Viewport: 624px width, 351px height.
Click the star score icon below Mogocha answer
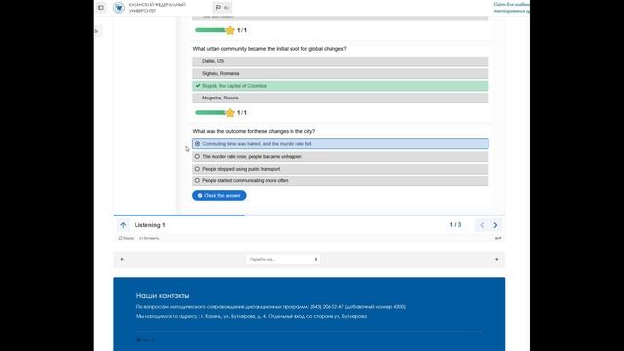(x=230, y=113)
